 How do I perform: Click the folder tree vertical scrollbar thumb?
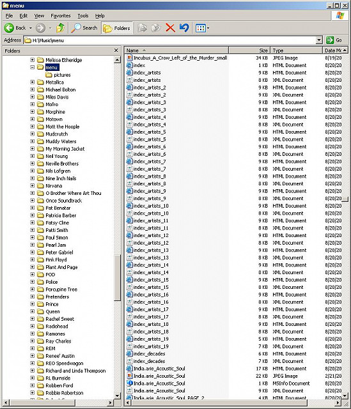click(117, 278)
